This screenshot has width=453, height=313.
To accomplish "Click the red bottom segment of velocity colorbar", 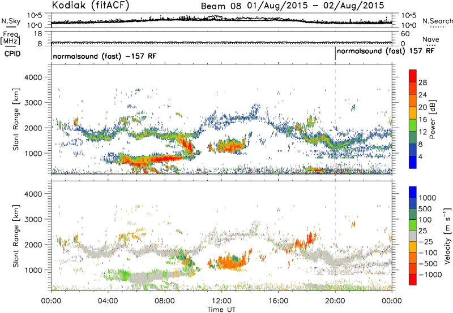I will pyautogui.click(x=413, y=280).
